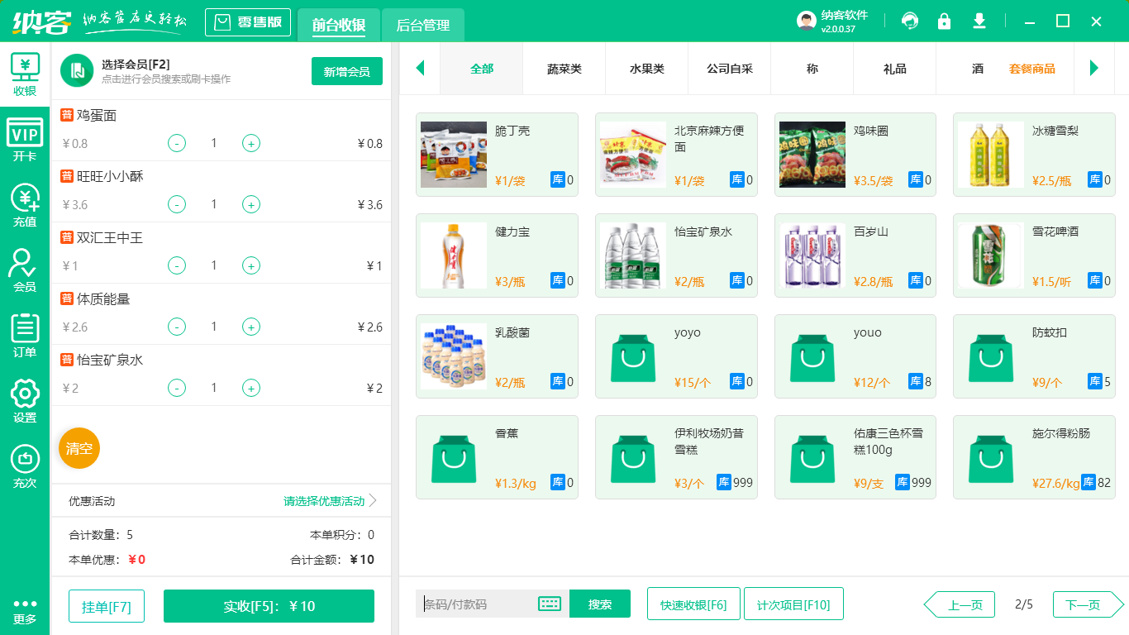Open the VIP 开卡 card-opening icon
Screen dimensions: 1129x635
click(x=25, y=136)
